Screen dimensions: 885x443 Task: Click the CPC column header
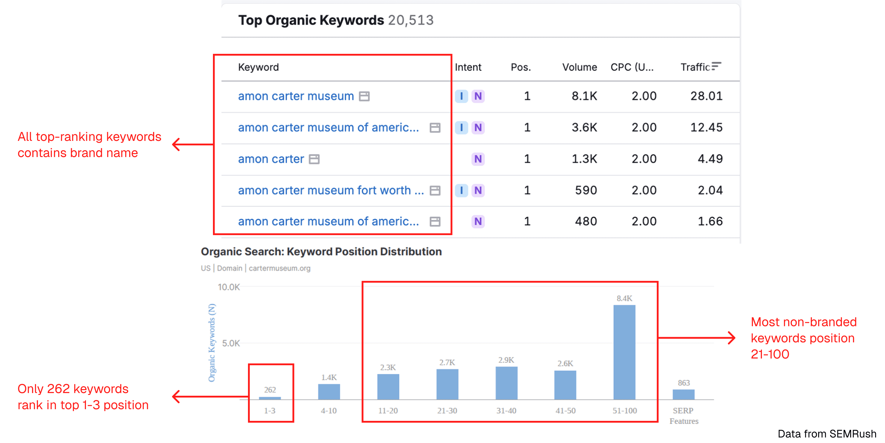point(632,67)
